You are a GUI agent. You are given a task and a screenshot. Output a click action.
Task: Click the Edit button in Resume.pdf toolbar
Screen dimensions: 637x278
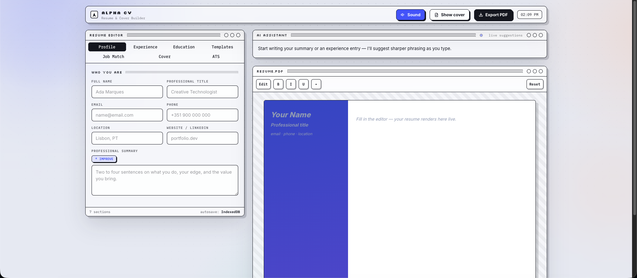pyautogui.click(x=263, y=84)
